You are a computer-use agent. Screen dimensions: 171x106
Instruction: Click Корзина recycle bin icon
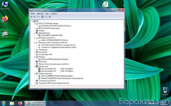165,91
